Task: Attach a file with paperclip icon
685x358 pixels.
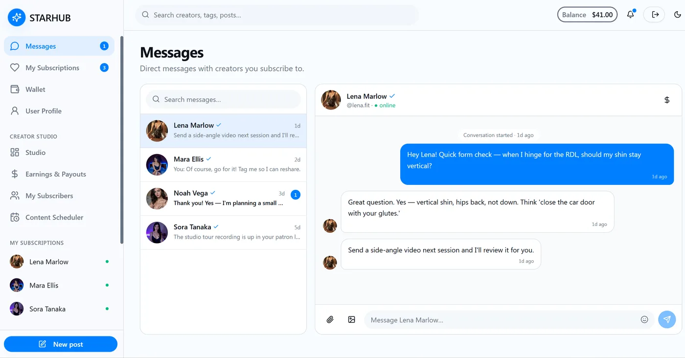Action: tap(330, 320)
